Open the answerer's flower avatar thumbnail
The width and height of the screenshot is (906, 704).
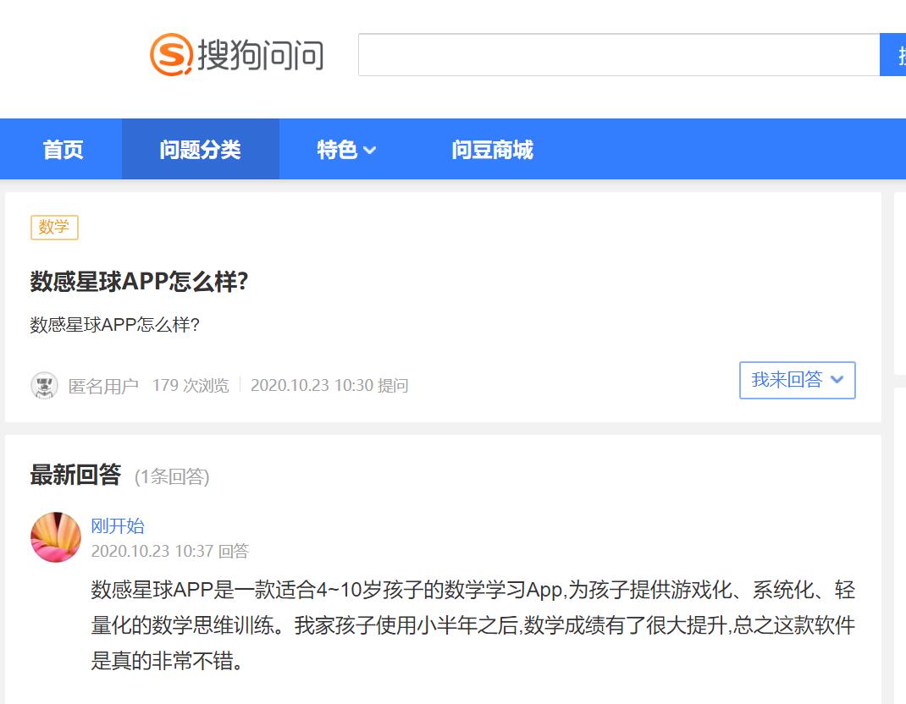click(x=56, y=537)
